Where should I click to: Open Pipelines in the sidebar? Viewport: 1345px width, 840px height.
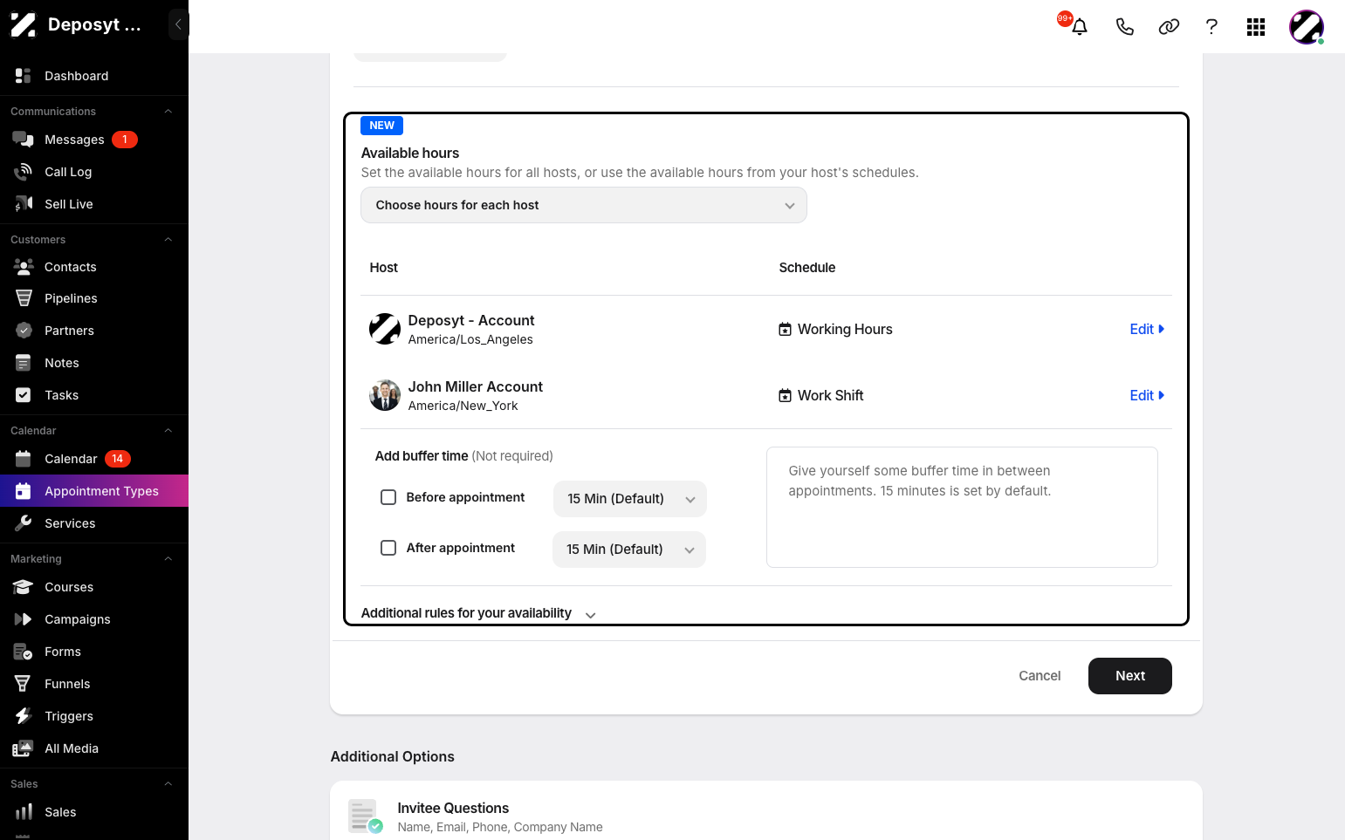click(94, 298)
